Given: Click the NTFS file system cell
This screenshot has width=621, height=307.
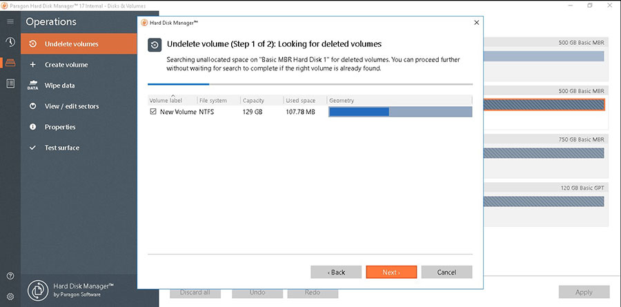Looking at the screenshot, I should pyautogui.click(x=207, y=112).
